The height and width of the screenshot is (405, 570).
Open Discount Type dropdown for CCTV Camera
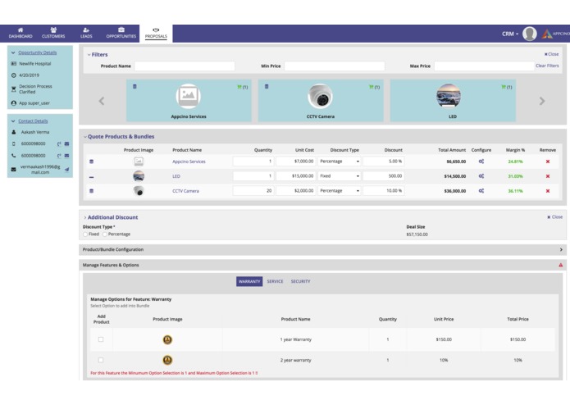click(x=340, y=191)
